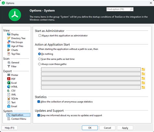154x132 pixels.
Task: Select the Do nothing option
Action: click(x=39, y=54)
